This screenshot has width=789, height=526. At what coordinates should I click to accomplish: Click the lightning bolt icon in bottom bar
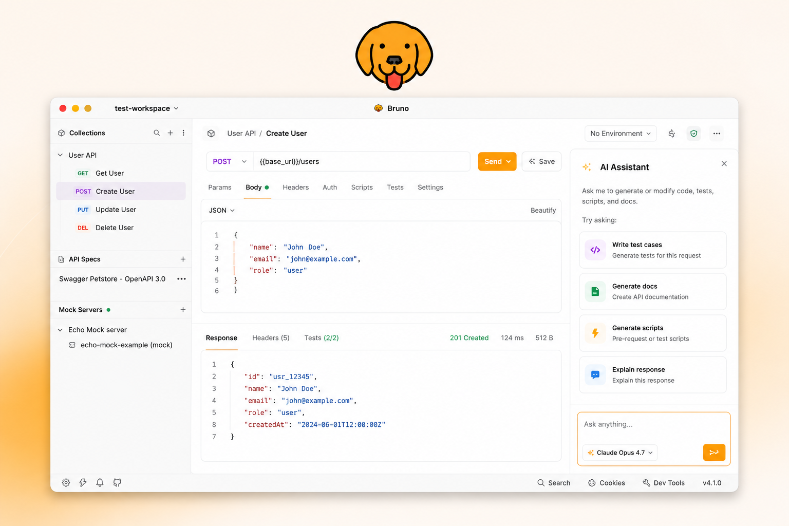click(x=83, y=482)
